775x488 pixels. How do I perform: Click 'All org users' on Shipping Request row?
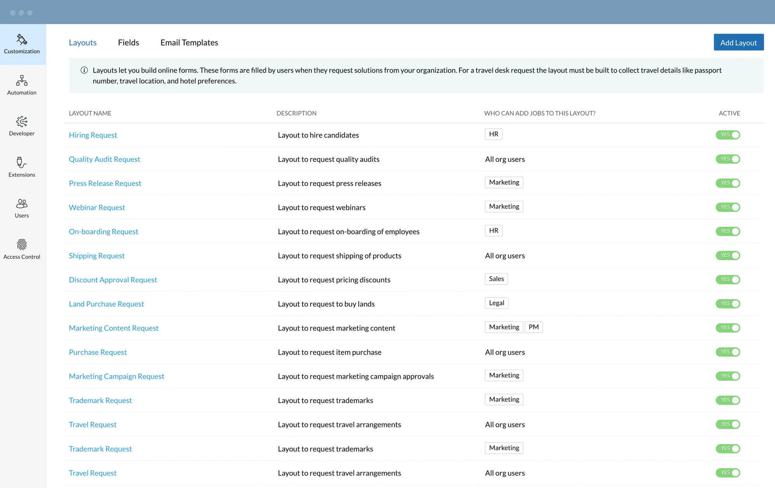coord(505,256)
